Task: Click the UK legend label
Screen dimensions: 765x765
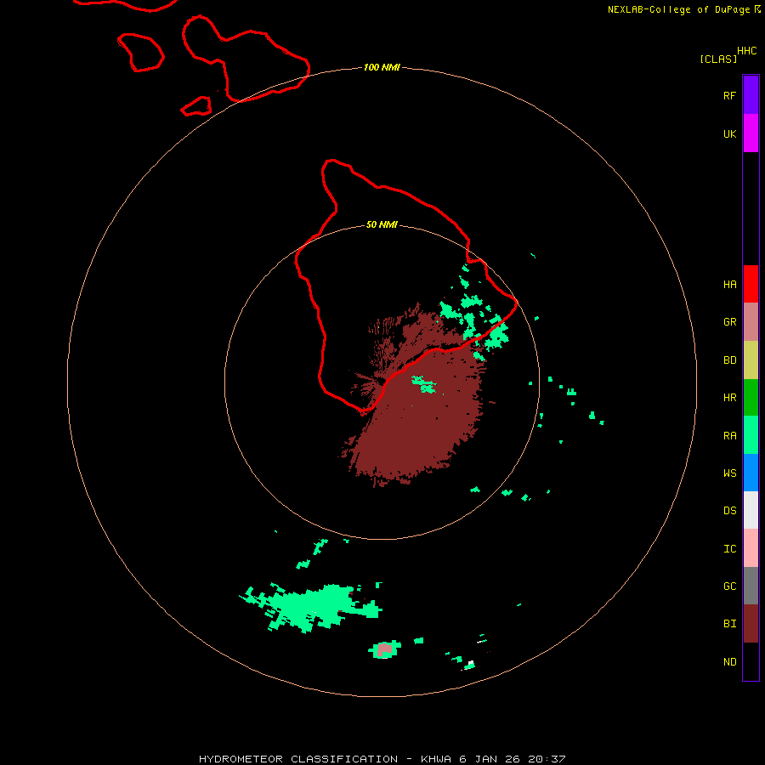Action: pyautogui.click(x=729, y=133)
